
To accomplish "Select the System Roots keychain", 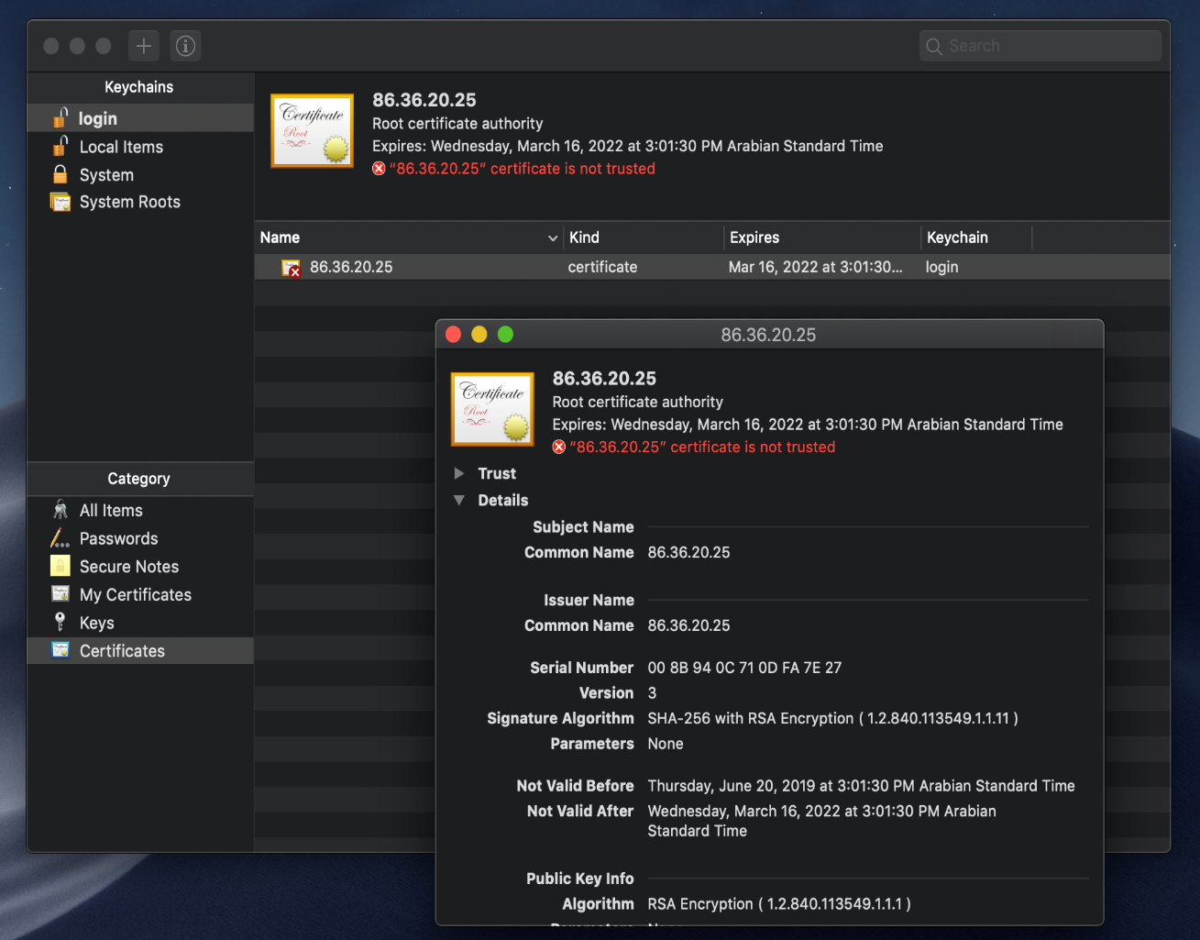I will click(140, 202).
